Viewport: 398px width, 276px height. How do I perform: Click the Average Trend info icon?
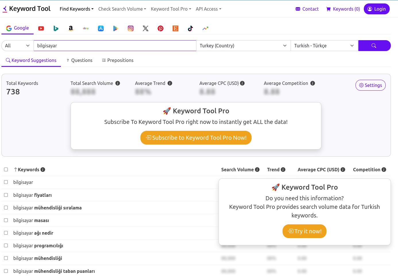170,83
